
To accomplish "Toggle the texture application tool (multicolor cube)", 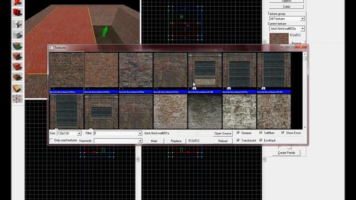I will pyautogui.click(x=17, y=46).
